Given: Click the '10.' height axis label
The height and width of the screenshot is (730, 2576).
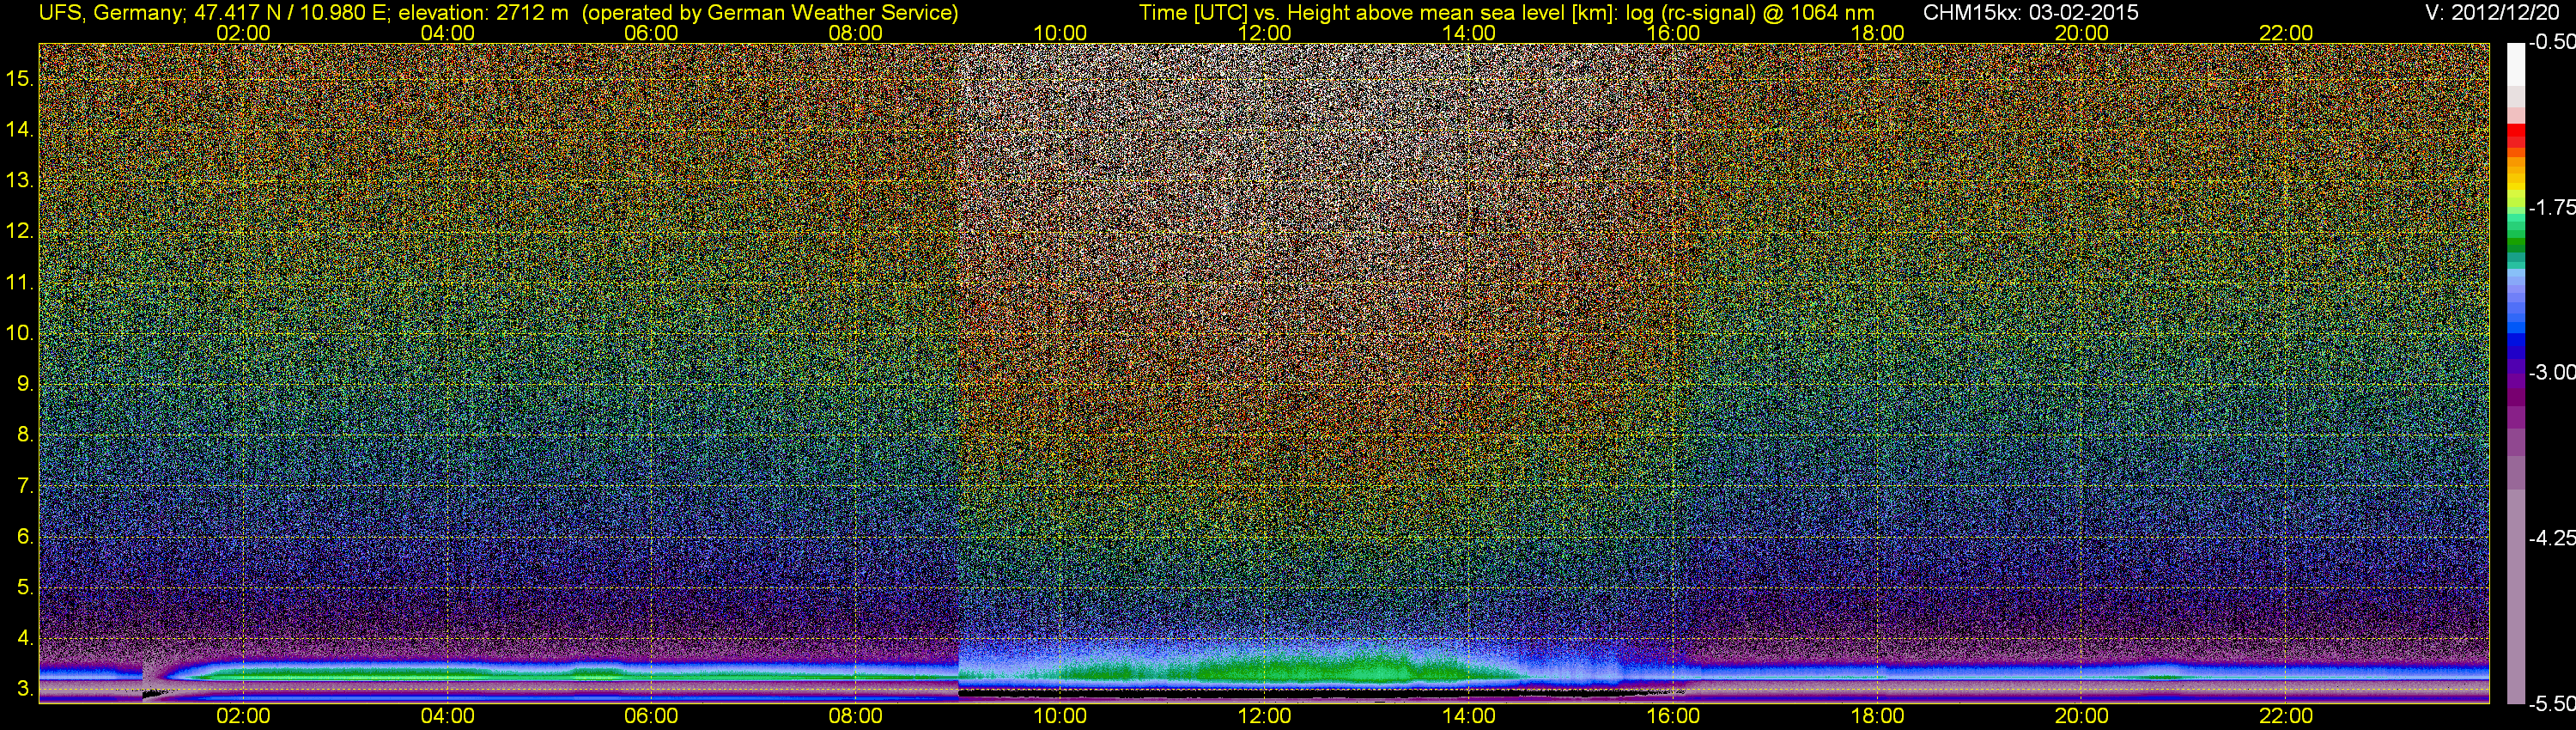Looking at the screenshot, I should 20,333.
